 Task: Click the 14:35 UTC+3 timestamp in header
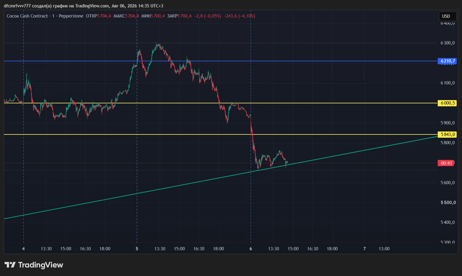coord(151,6)
